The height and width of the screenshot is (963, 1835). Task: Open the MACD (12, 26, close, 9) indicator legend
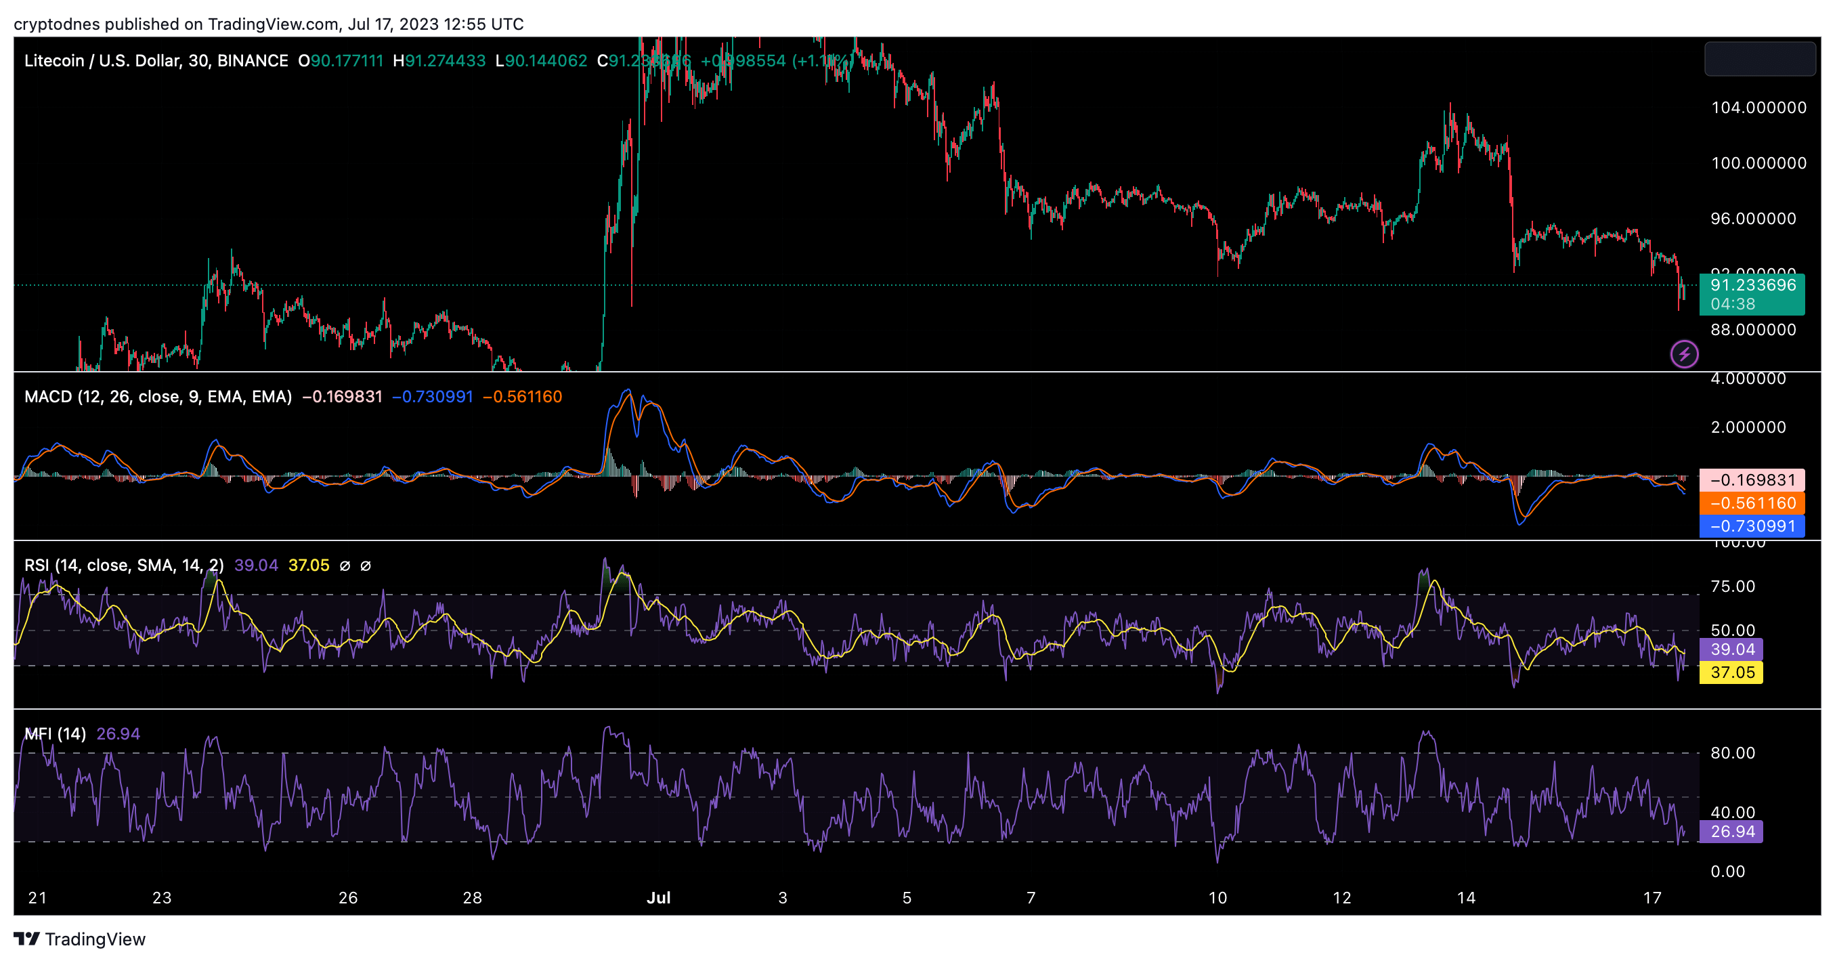[x=157, y=397]
